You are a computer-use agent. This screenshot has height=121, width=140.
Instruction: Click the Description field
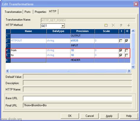point(77,83)
